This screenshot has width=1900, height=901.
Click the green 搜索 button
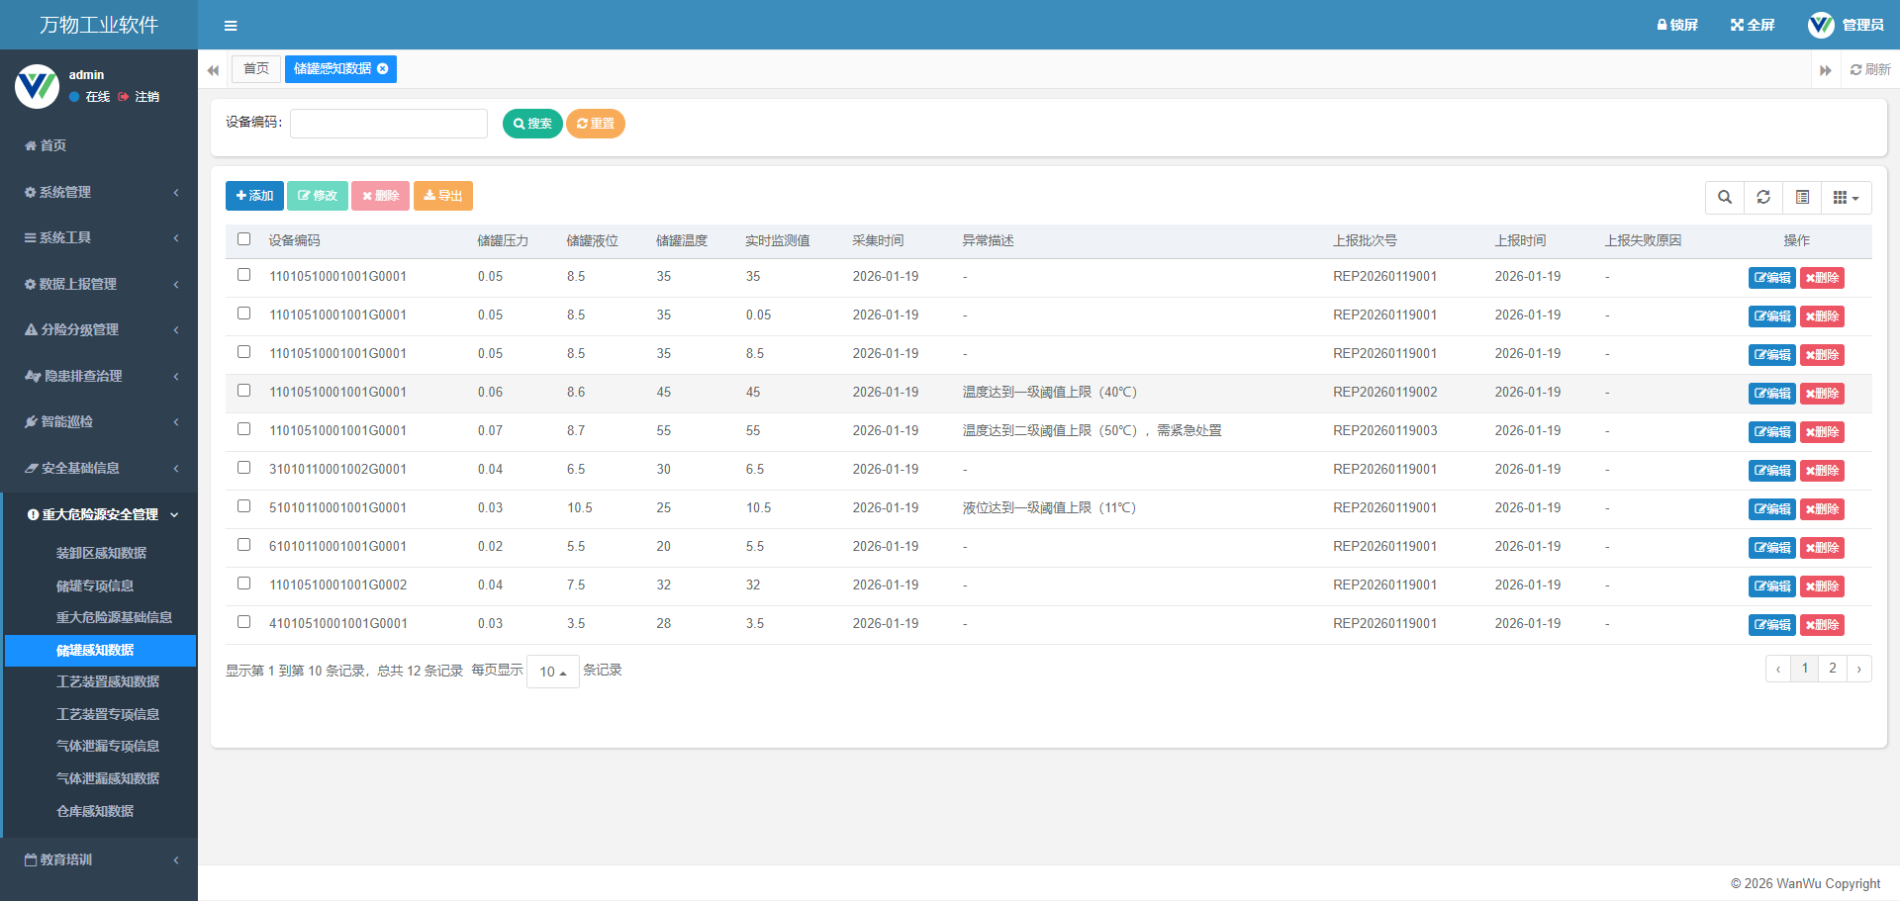[x=532, y=124]
